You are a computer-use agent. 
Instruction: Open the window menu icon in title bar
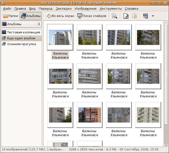click(3, 3)
